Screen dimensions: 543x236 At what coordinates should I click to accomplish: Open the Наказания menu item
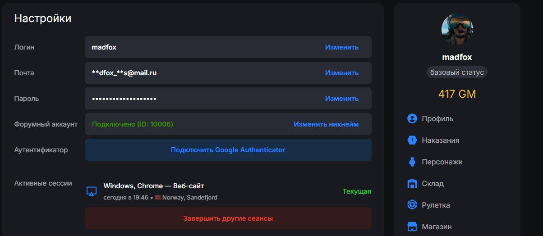(440, 140)
